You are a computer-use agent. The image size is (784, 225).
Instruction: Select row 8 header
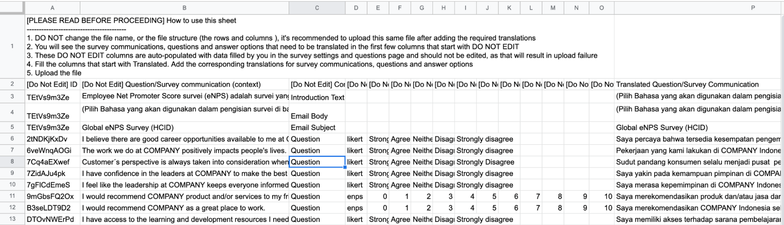pos(12,162)
